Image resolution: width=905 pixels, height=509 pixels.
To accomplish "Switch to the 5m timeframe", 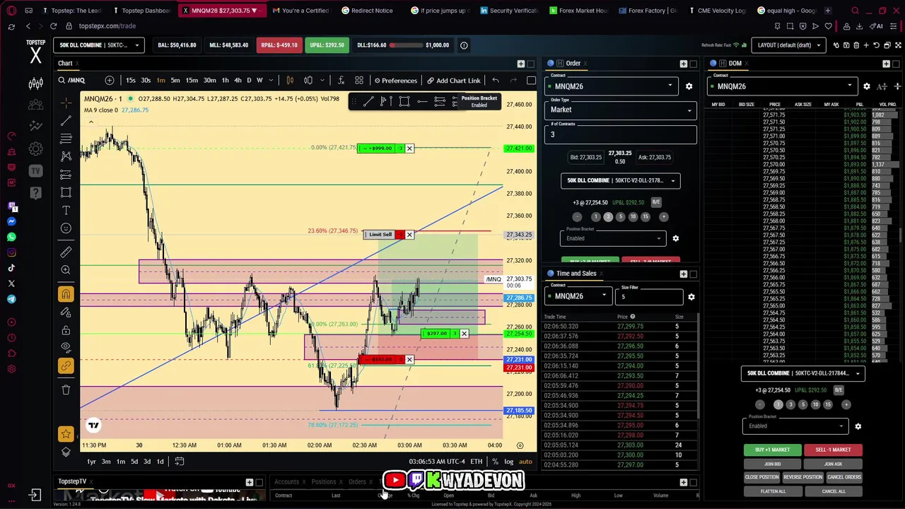I will click(x=175, y=81).
